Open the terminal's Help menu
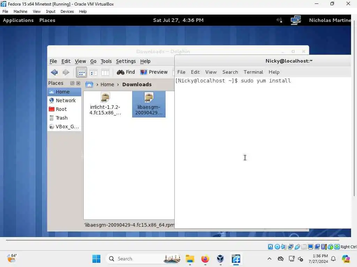The height and width of the screenshot is (267, 357). coord(274,72)
